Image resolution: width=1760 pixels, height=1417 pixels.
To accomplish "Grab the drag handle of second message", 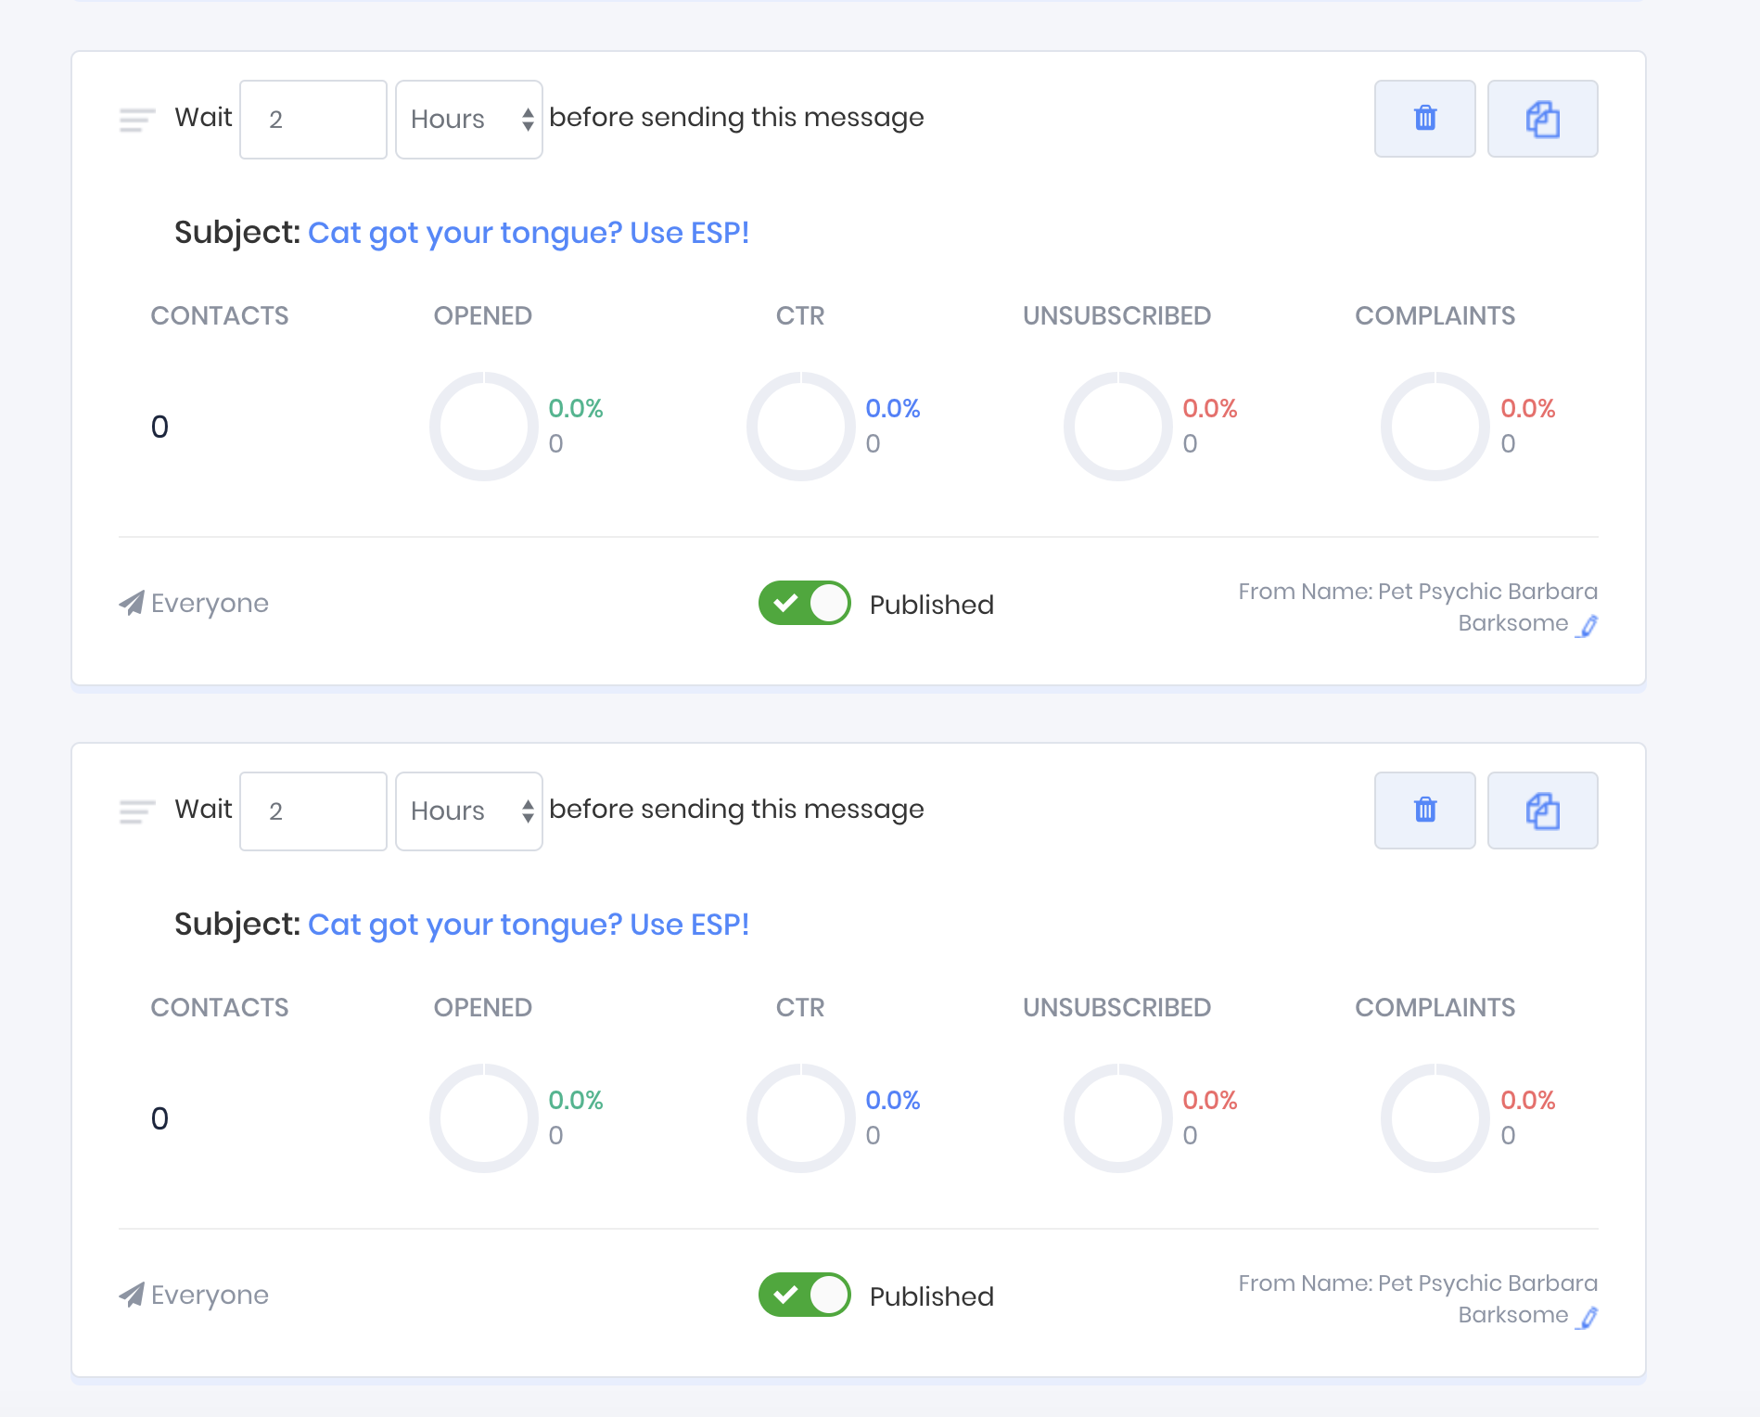I will point(137,811).
